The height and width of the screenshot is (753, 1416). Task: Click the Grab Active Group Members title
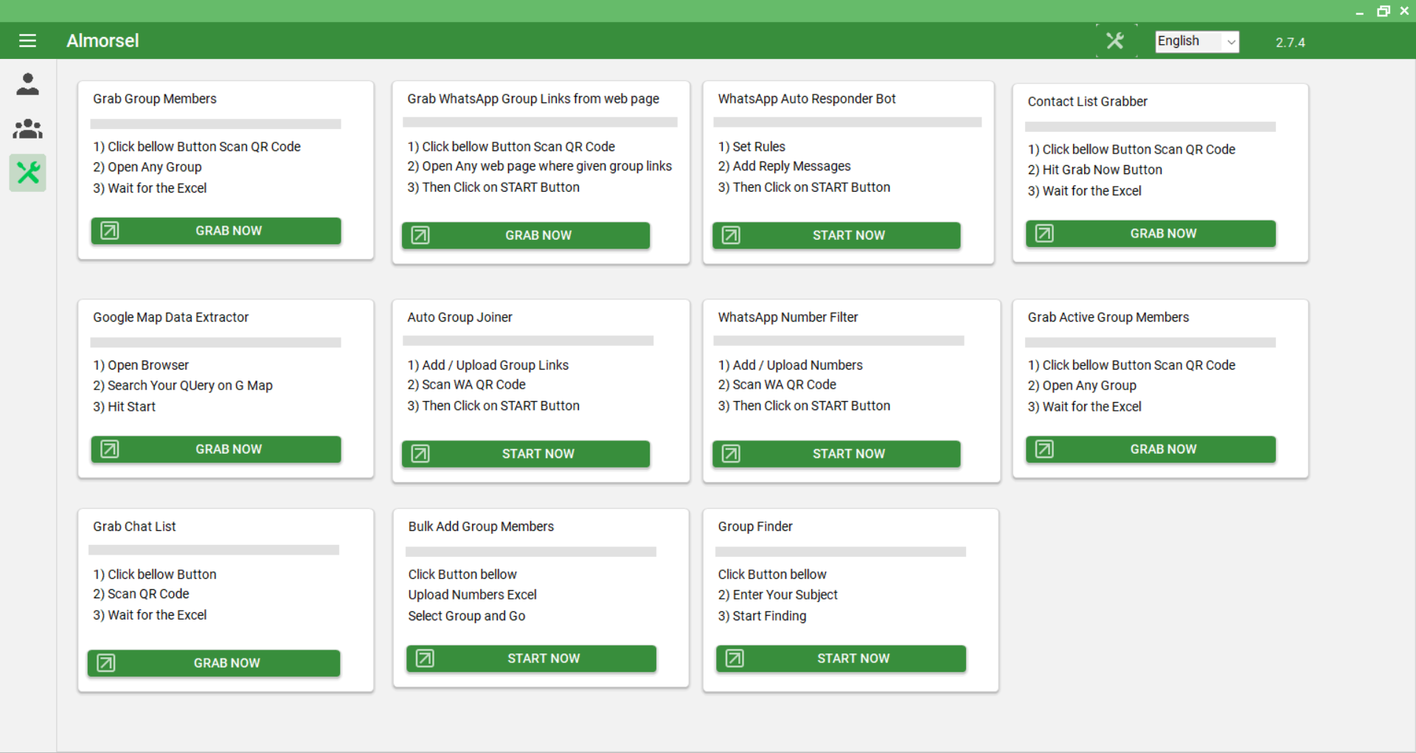coord(1108,317)
